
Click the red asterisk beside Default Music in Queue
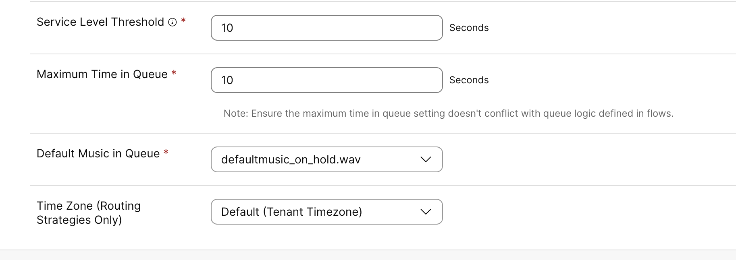[x=166, y=152]
